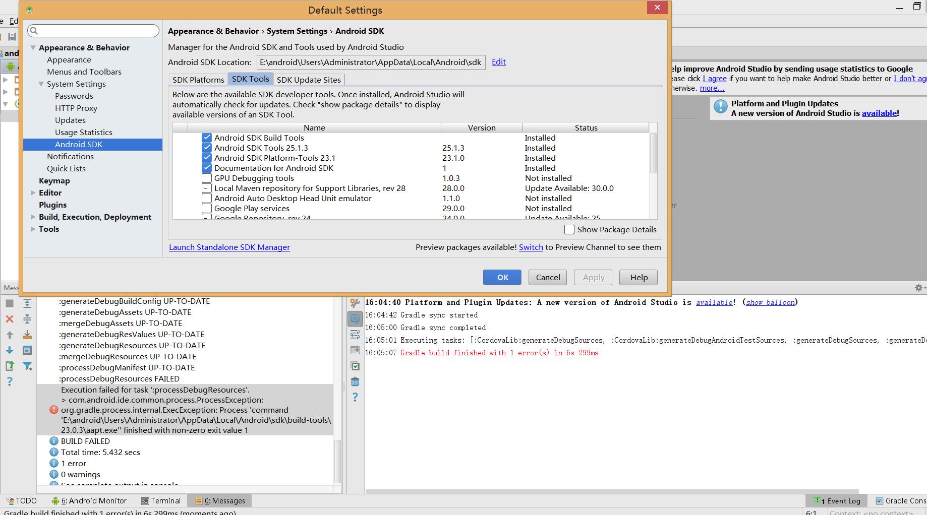Toggle show balloon icon in Event Log
This screenshot has width=927, height=515.
click(355, 318)
